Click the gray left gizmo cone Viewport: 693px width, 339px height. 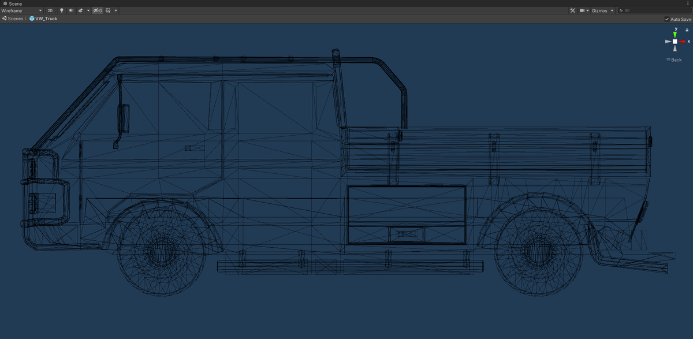668,42
